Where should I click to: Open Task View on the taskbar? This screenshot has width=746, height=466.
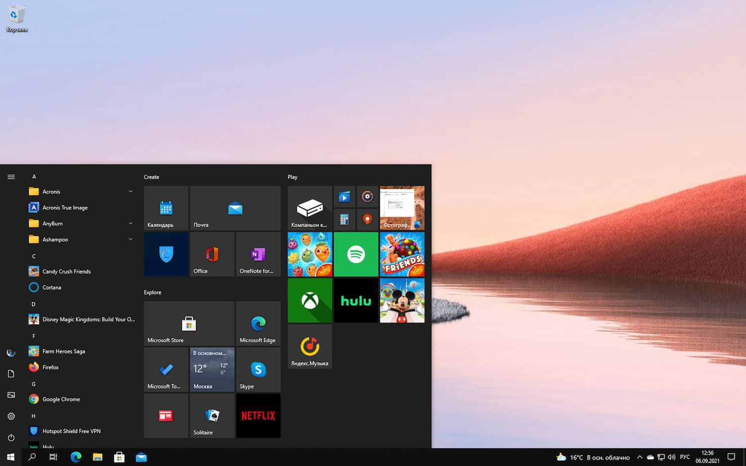[x=54, y=457]
